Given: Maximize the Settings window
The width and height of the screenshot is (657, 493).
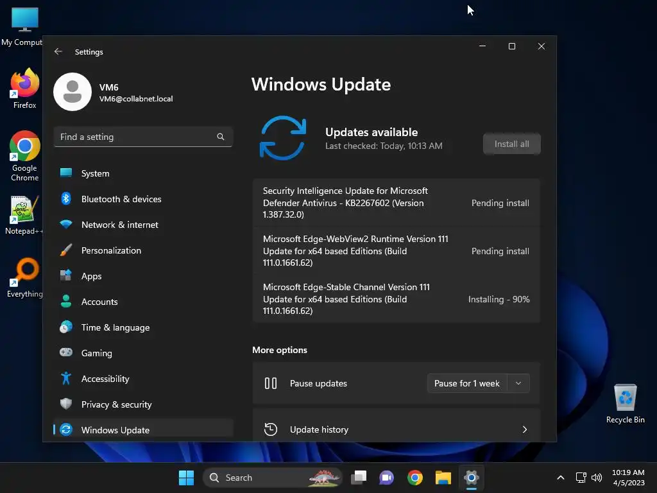Looking at the screenshot, I should click(x=511, y=46).
